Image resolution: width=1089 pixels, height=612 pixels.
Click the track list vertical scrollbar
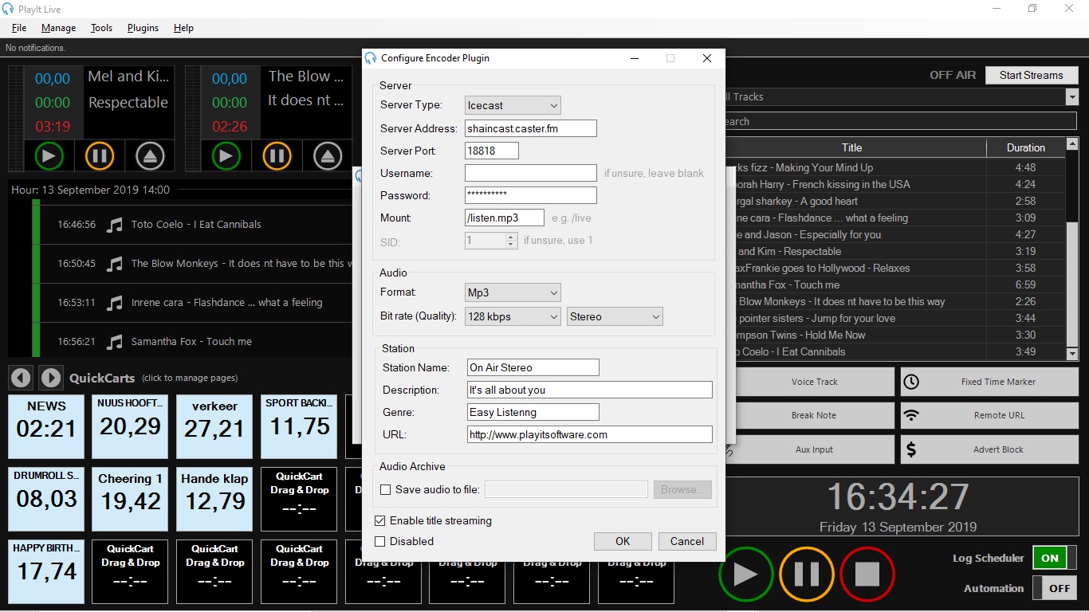coord(1072,250)
